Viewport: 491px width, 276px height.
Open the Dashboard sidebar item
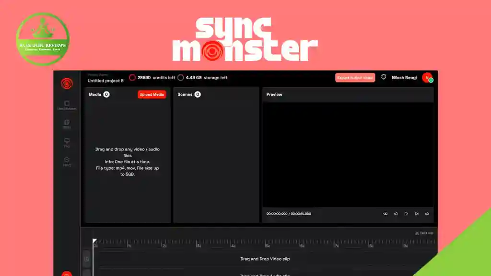[x=67, y=105]
